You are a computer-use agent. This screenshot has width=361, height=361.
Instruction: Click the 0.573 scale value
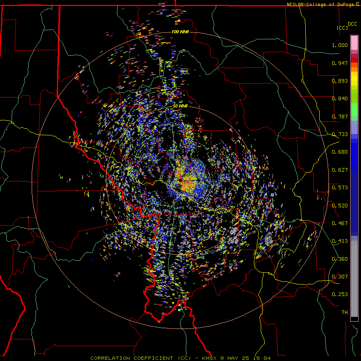pos(340,188)
